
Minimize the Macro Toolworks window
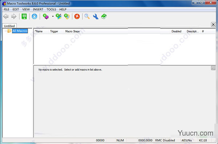click(195, 3)
